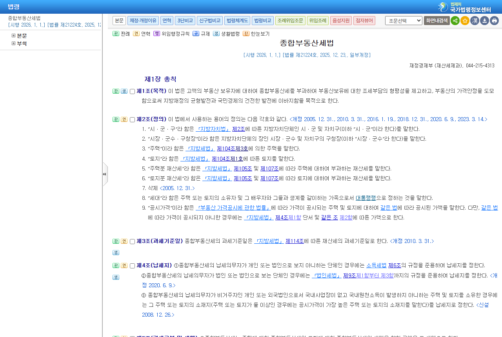Click the 판 icon beside 제3조(과세기준일)

116,241
